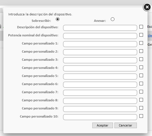
Task: Tick the checkbox beside Descripción del dispositivo
Action: click(x=141, y=27)
